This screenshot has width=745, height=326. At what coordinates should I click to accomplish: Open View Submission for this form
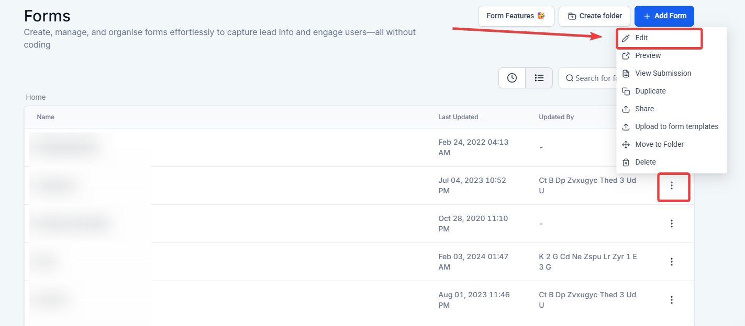(663, 74)
